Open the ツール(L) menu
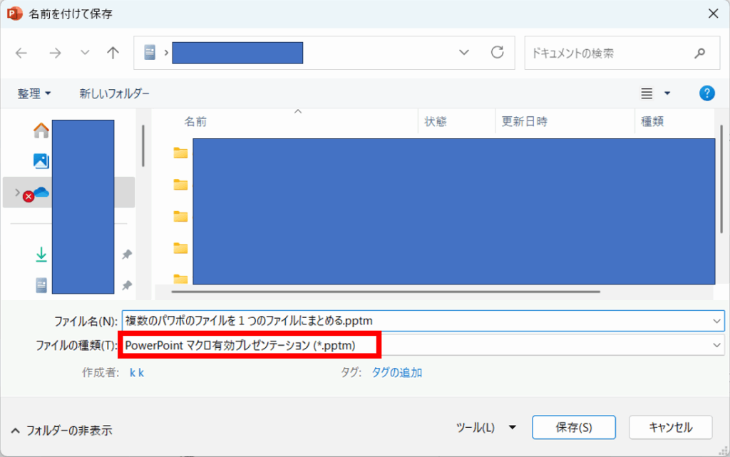Screen dimensions: 730x457 [485, 428]
